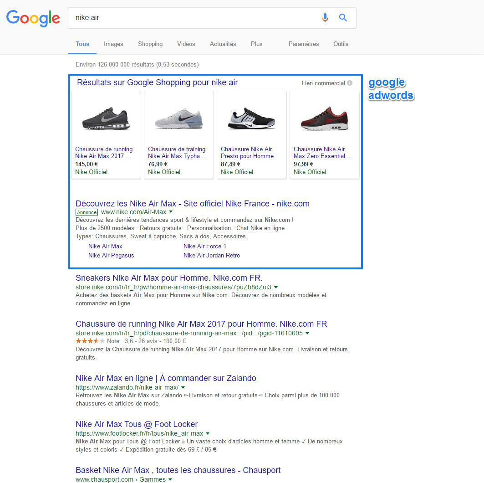
Task: Click Nike Officiel under the 97,99 € product
Action: click(x=310, y=172)
